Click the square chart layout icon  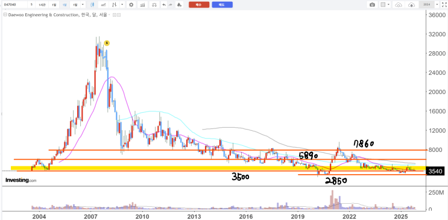[x=383, y=5]
